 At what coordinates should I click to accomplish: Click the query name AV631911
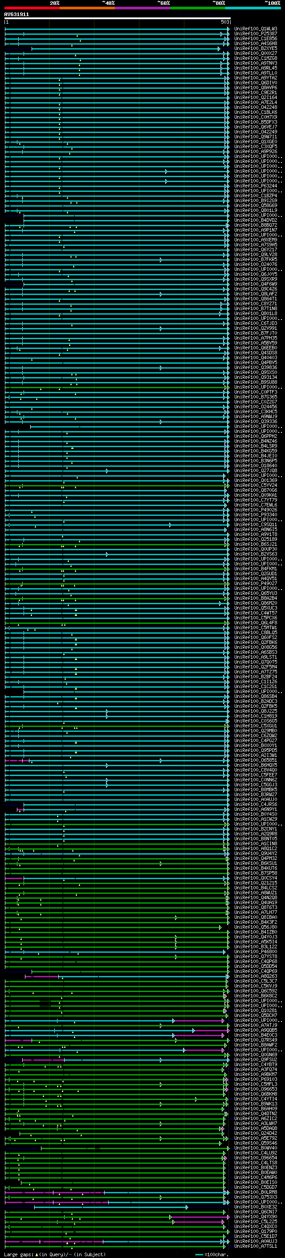coord(16,14)
